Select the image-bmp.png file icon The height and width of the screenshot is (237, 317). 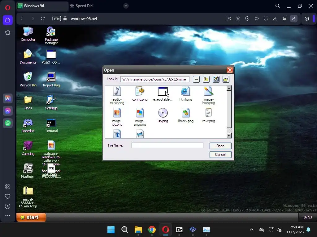tap(208, 91)
